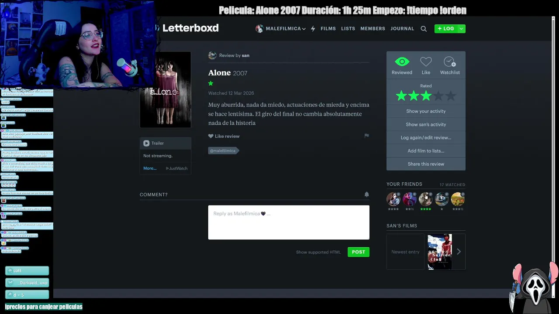Open fourth friend avatar with one star
Screen dimensions: 559x314
442,199
